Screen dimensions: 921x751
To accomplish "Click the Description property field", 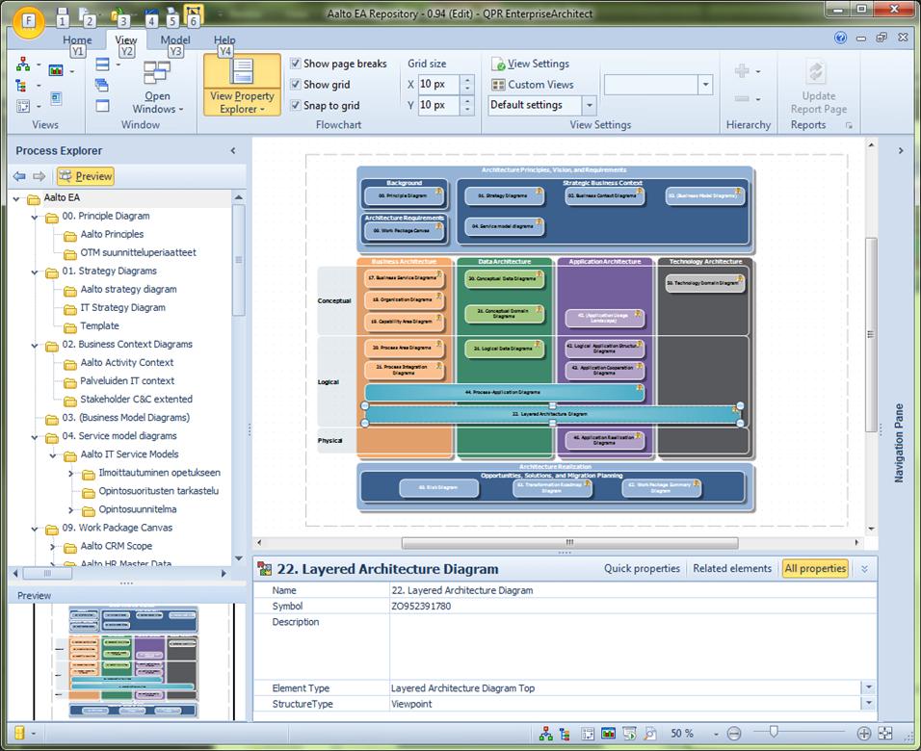I will [632, 646].
